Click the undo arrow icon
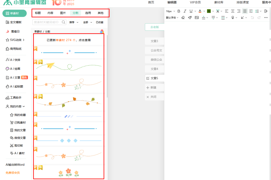 [x=252, y=17]
